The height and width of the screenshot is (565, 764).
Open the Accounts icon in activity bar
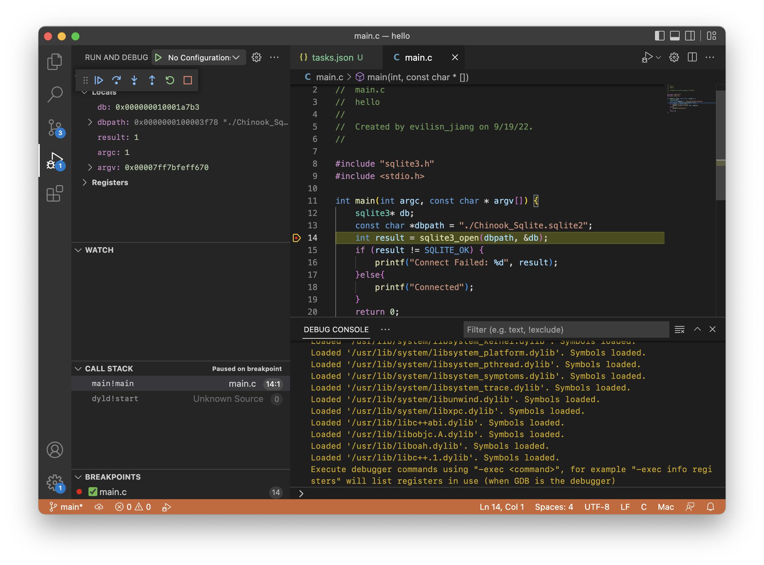55,450
